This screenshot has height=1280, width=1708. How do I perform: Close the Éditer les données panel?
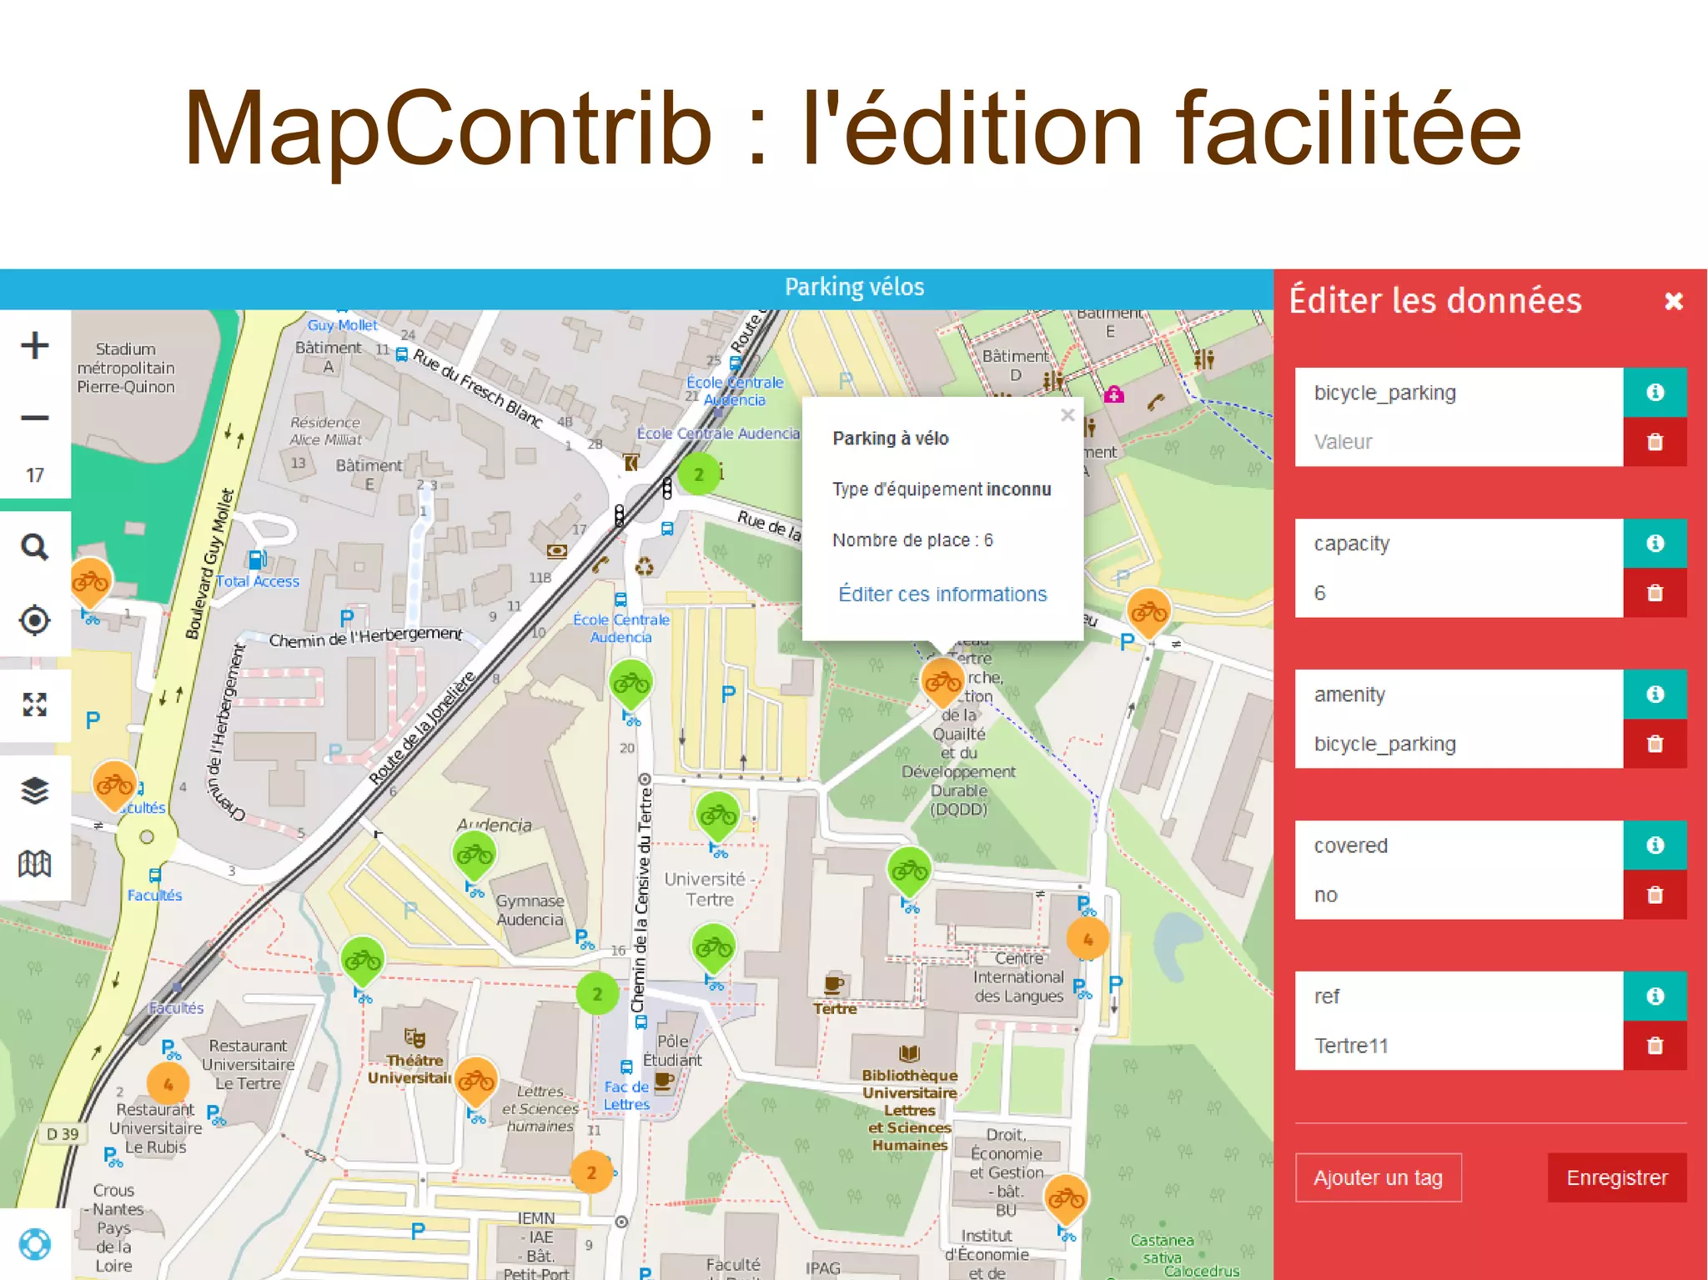pos(1673,301)
